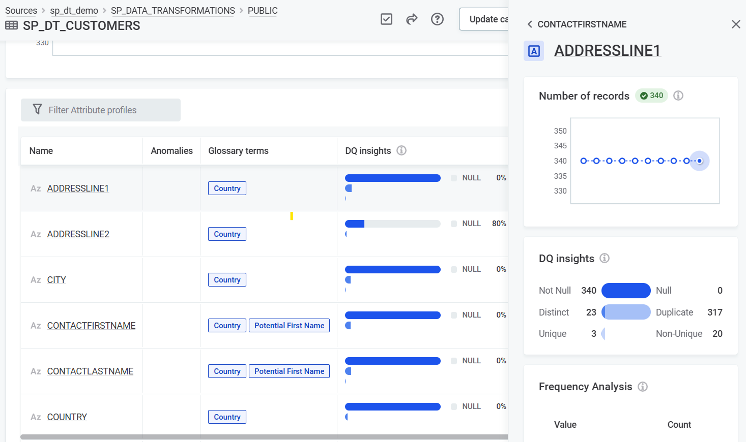Click the info icon next to Number of records
This screenshot has height=442, width=746.
pyautogui.click(x=678, y=95)
